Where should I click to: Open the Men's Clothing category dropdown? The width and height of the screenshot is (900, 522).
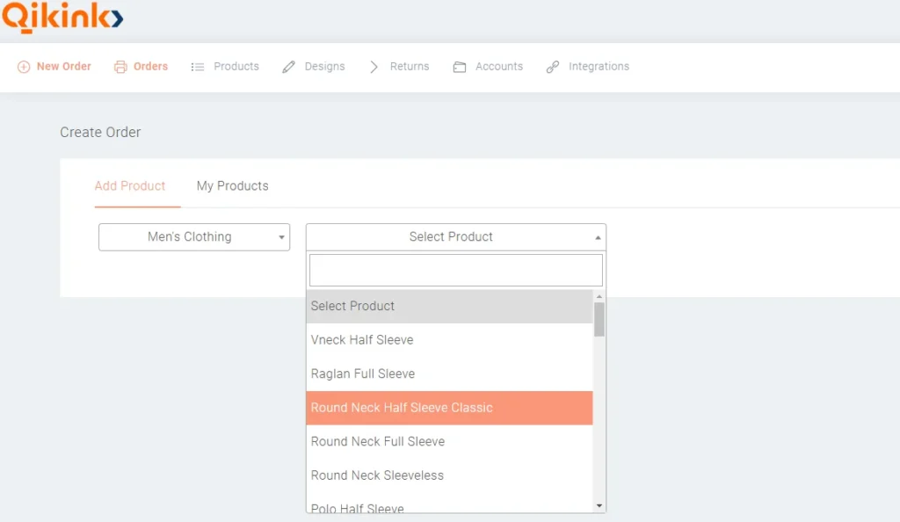pos(193,236)
